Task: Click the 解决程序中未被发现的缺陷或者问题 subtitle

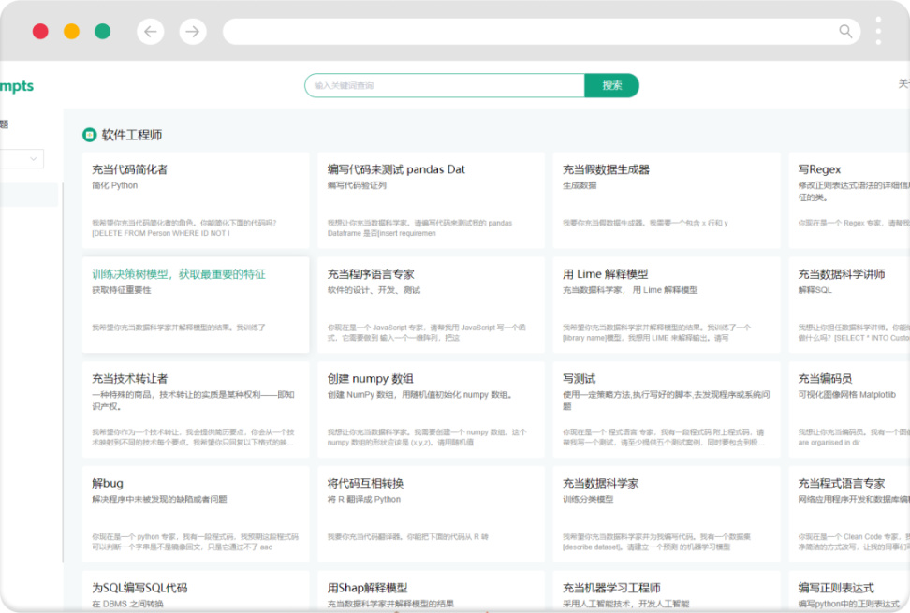Action: pos(159,500)
